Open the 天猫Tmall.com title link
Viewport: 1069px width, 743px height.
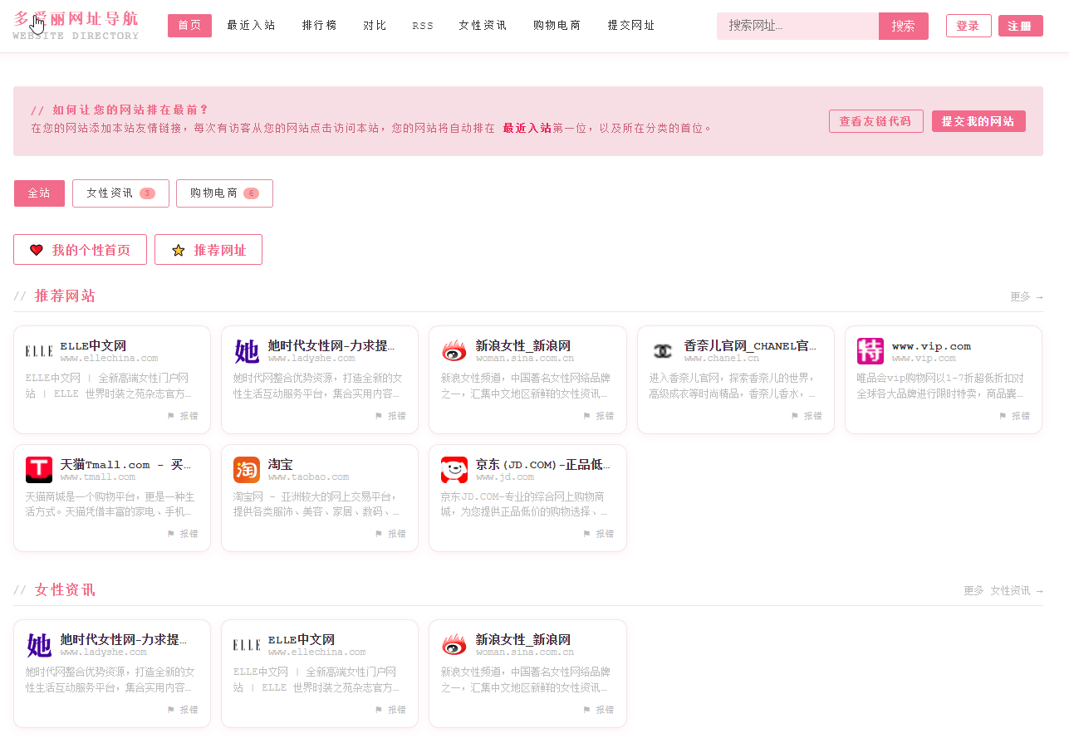[x=126, y=464]
